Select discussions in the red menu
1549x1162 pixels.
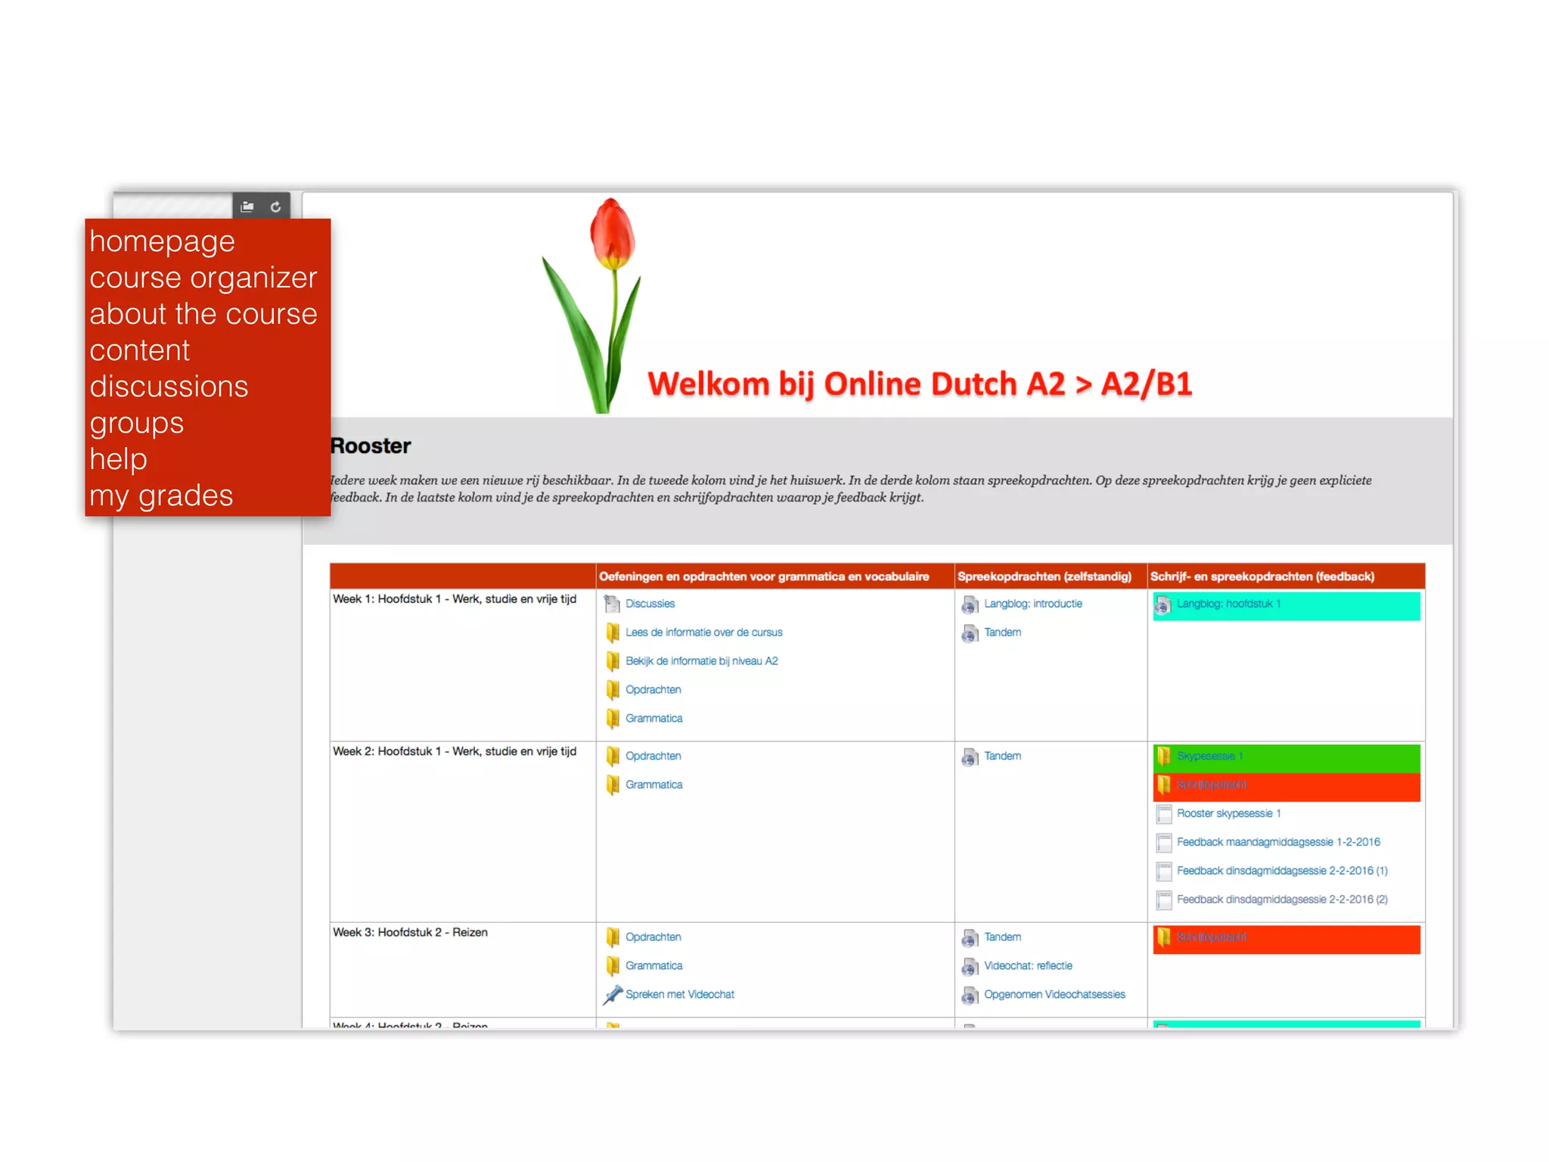[169, 387]
